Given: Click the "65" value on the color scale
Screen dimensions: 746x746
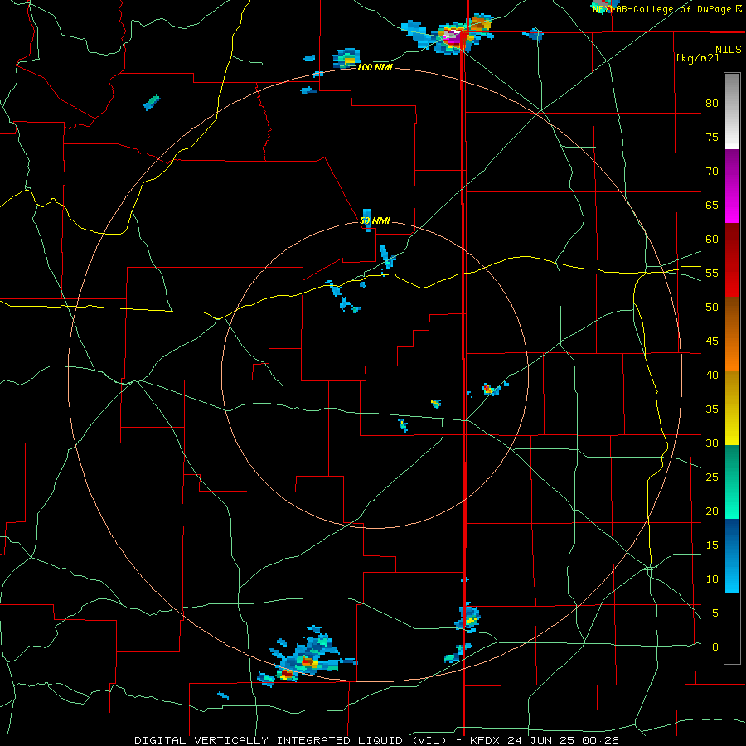Looking at the screenshot, I should [712, 205].
